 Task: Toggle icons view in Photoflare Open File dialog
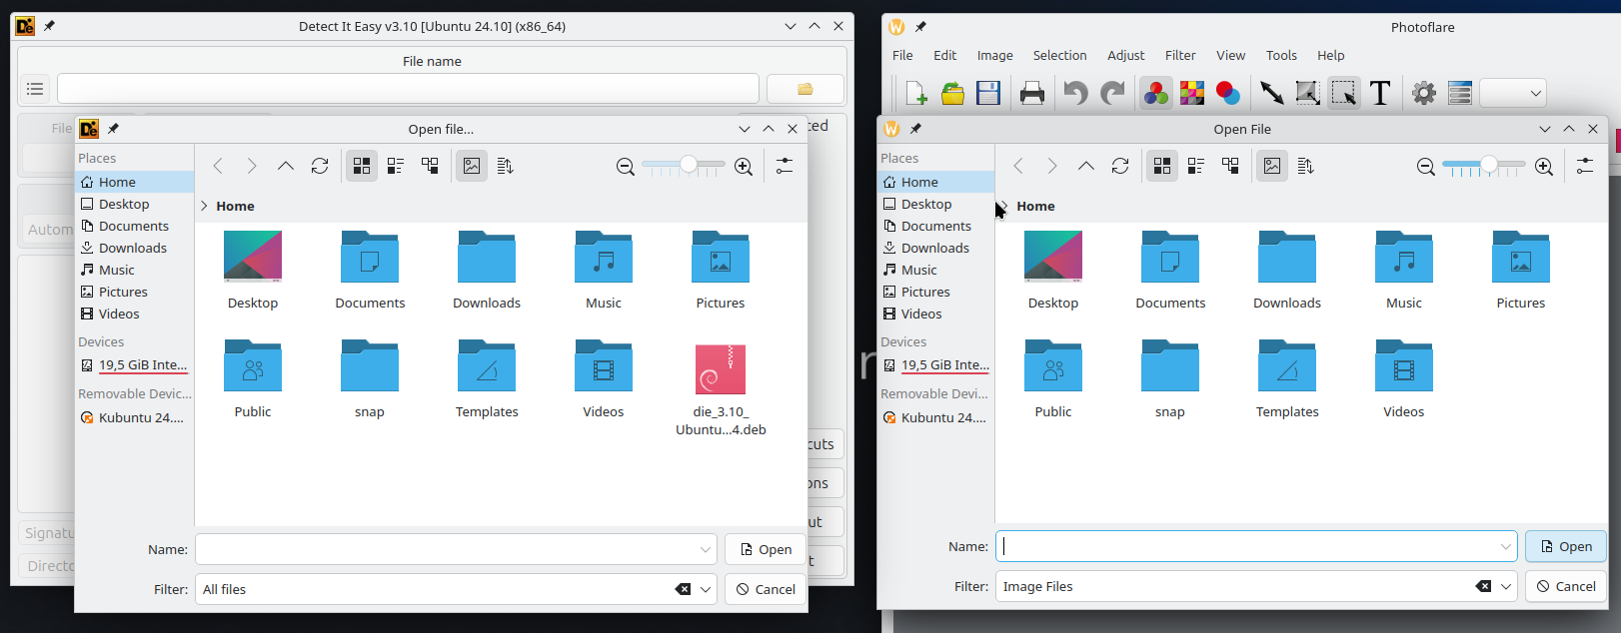[x=1162, y=166]
